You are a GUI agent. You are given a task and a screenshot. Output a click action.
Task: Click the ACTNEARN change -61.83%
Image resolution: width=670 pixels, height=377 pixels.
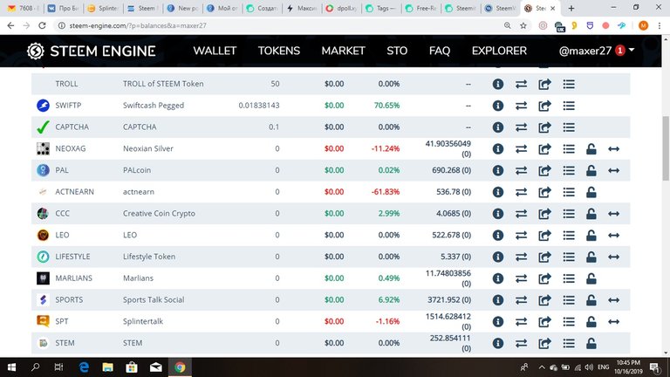click(x=386, y=192)
